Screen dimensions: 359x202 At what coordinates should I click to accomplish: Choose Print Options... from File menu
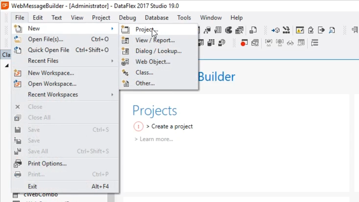(x=47, y=164)
